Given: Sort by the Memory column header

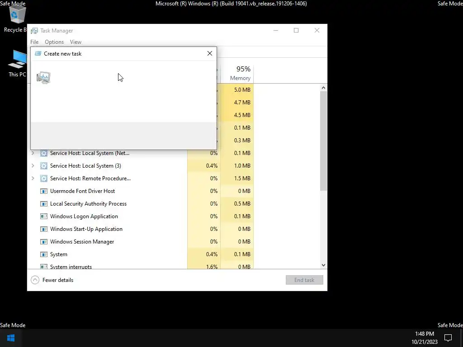Looking at the screenshot, I should click(x=237, y=73).
